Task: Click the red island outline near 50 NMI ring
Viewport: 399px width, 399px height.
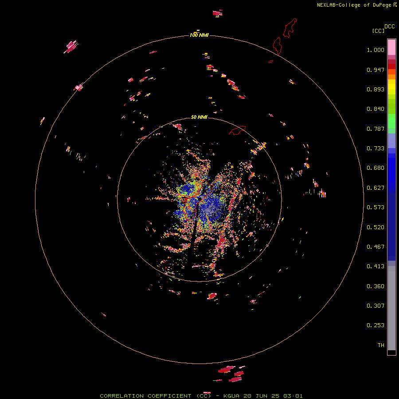Action: 237,130
